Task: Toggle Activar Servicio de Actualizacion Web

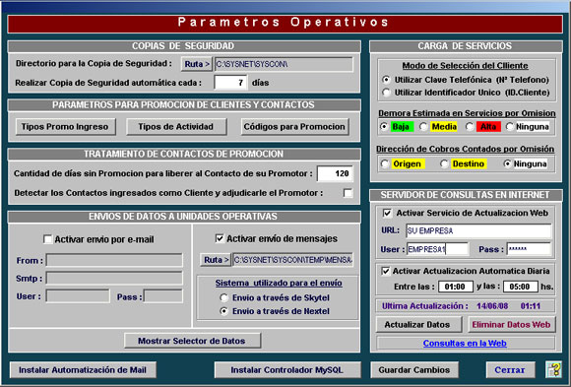Action: pos(387,213)
